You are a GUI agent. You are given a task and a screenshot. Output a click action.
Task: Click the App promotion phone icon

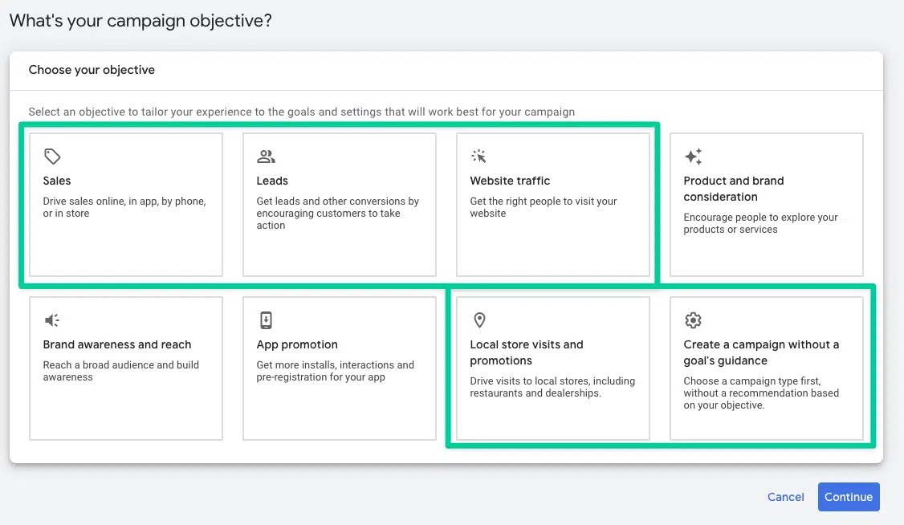(266, 319)
